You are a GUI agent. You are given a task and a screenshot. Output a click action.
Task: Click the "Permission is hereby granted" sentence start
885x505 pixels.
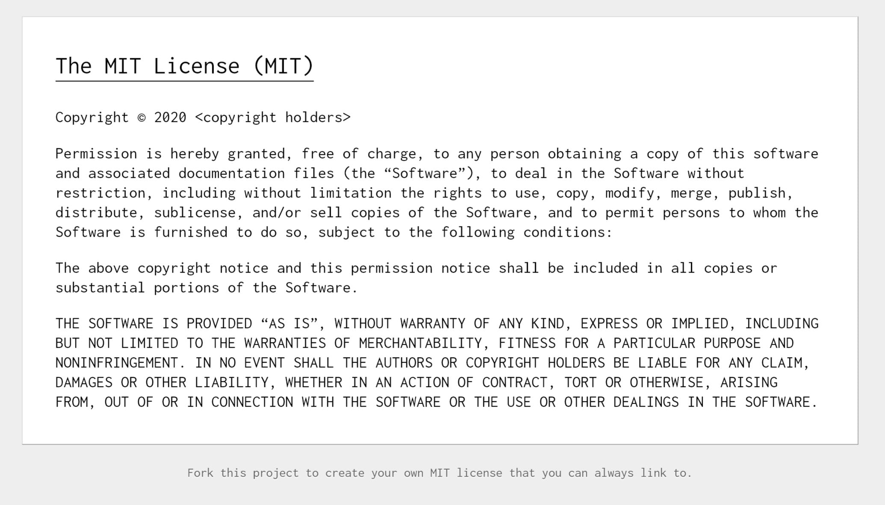[x=170, y=154]
